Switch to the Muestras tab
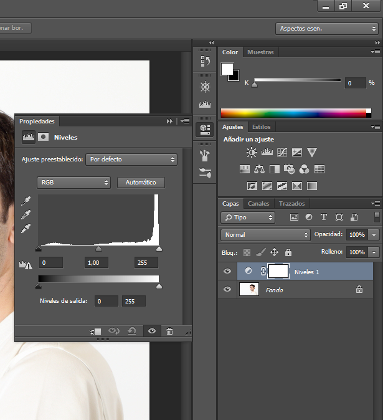The height and width of the screenshot is (420, 383). point(260,52)
